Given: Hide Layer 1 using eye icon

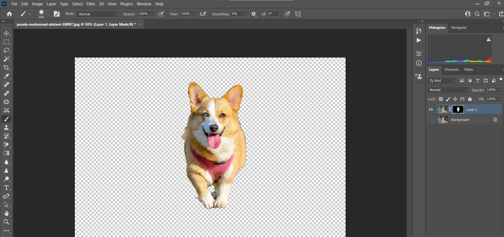Looking at the screenshot, I should [431, 110].
